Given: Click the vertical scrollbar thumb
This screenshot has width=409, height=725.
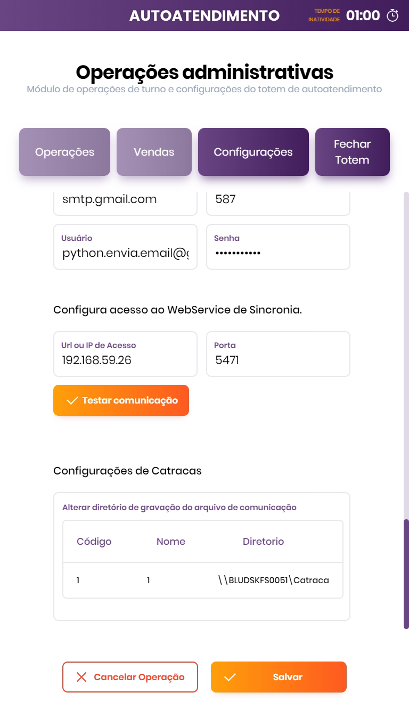Looking at the screenshot, I should coord(406,574).
